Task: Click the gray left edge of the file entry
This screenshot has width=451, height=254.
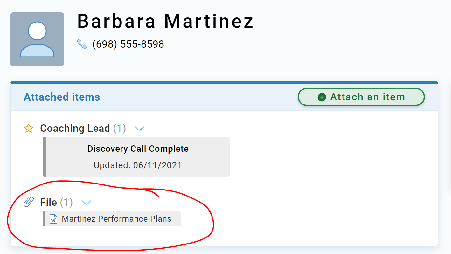Action: pos(44,219)
